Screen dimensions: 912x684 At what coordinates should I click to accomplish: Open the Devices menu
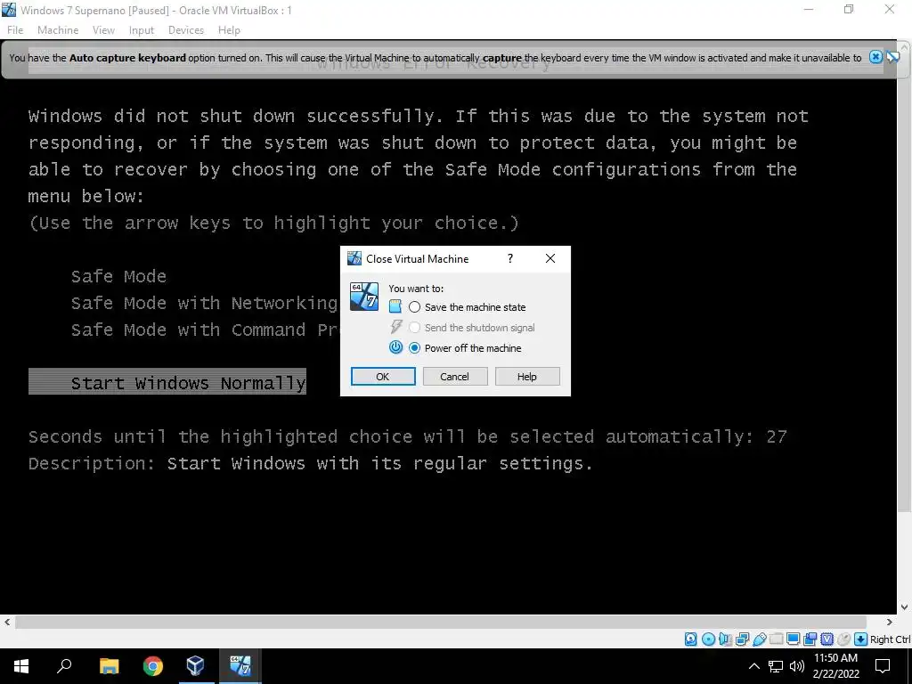(186, 29)
